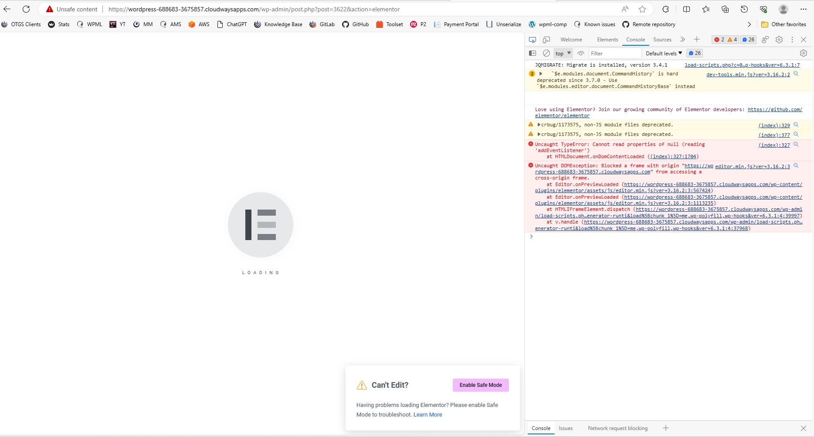Click the 4 warnings counter badge
The width and height of the screenshot is (814, 437).
[732, 40]
